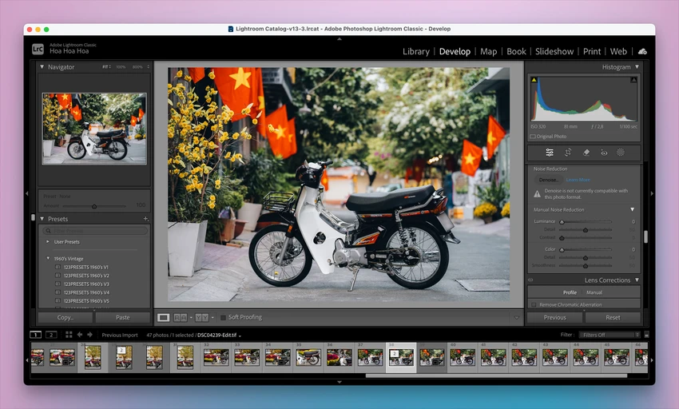Select the Crop Overlay tool

click(x=568, y=153)
